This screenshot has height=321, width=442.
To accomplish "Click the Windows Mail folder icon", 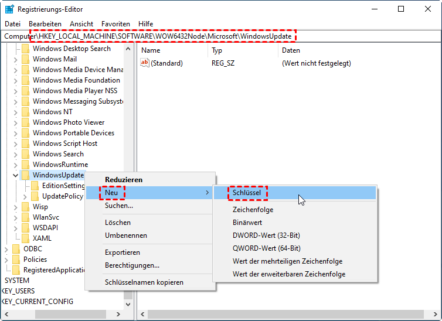I will [26, 59].
